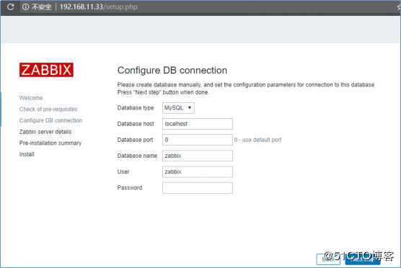Click the 'User' label
401x268 pixels.
pyautogui.click(x=123, y=171)
